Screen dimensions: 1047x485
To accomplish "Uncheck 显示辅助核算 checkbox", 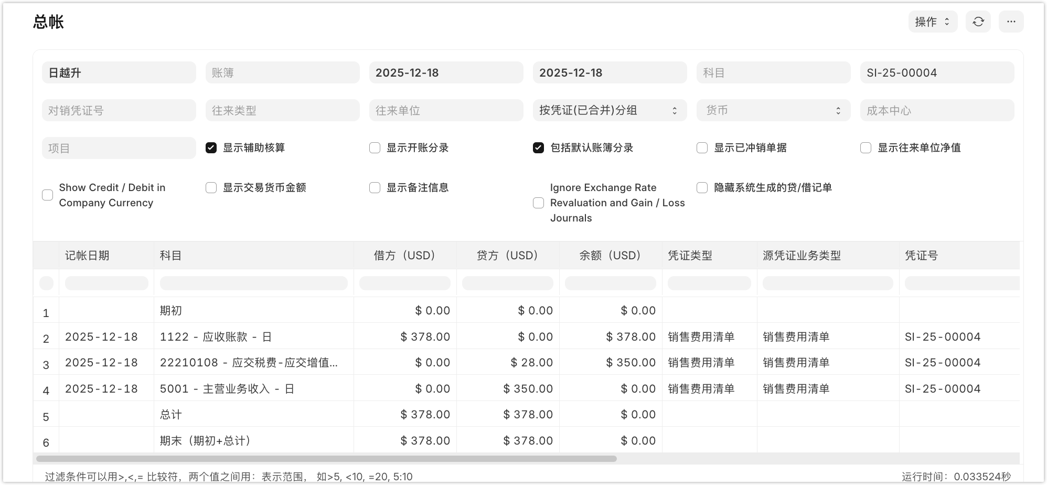I will point(211,148).
